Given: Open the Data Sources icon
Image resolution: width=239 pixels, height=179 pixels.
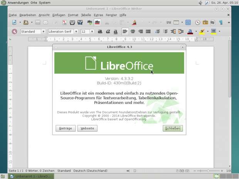Looking at the screenshot, I should (213, 23).
